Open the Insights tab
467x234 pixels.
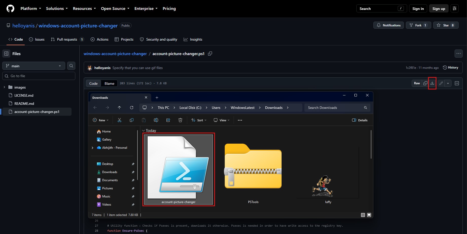pos(193,39)
